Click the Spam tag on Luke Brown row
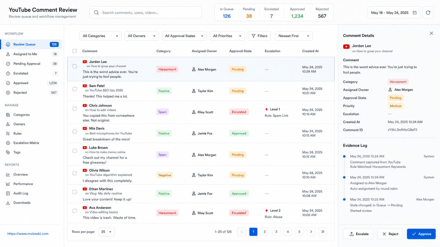 (x=162, y=155)
